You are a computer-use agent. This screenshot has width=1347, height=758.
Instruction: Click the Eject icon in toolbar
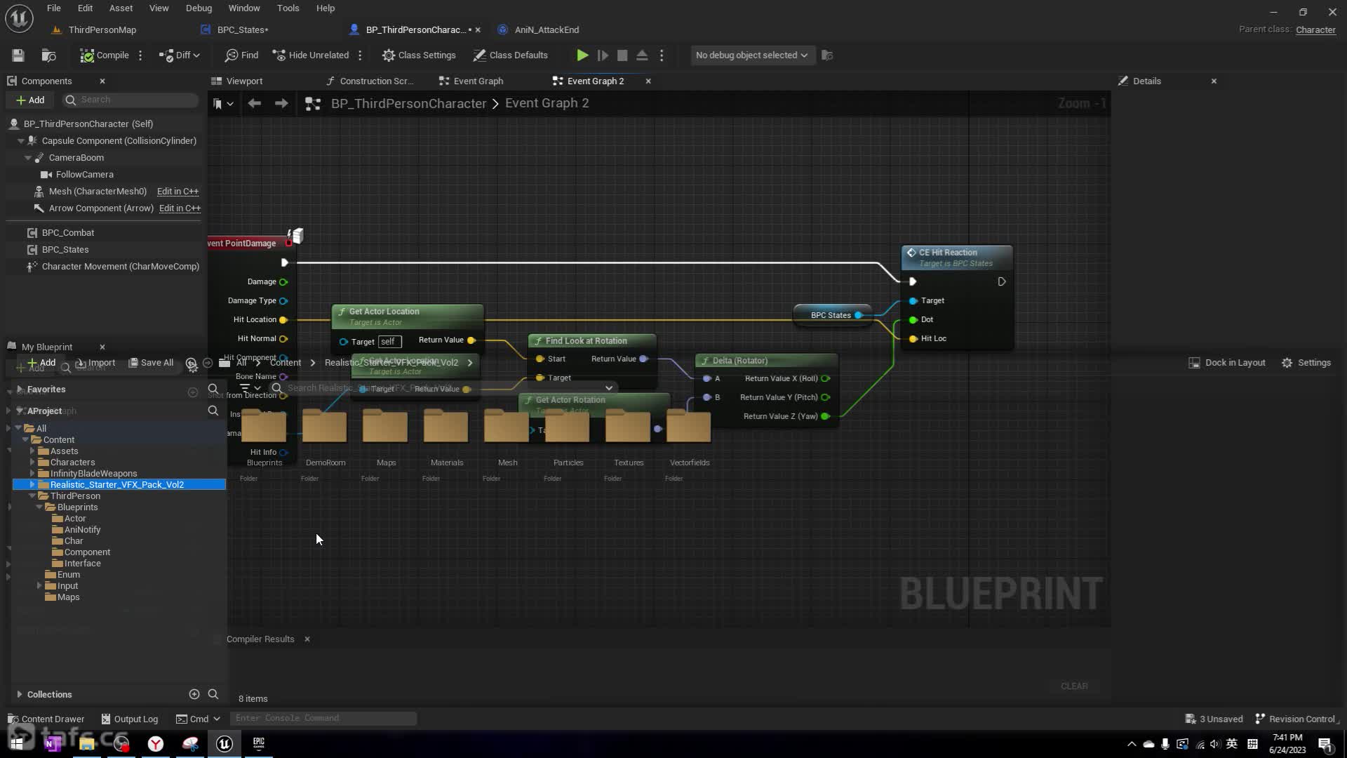pyautogui.click(x=642, y=55)
